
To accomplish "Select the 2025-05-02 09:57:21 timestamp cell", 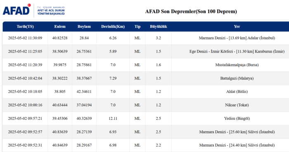I will coord(25,118).
